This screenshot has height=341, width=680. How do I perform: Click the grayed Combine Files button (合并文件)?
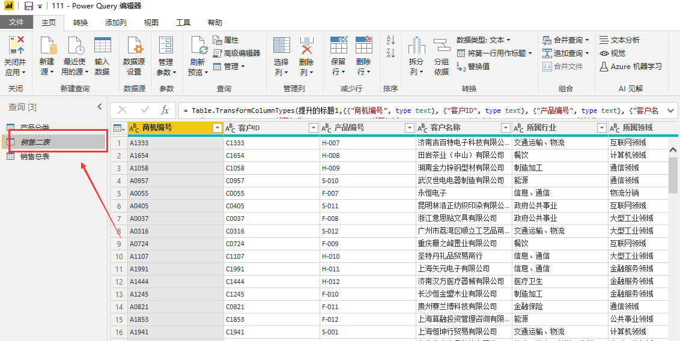[562, 66]
